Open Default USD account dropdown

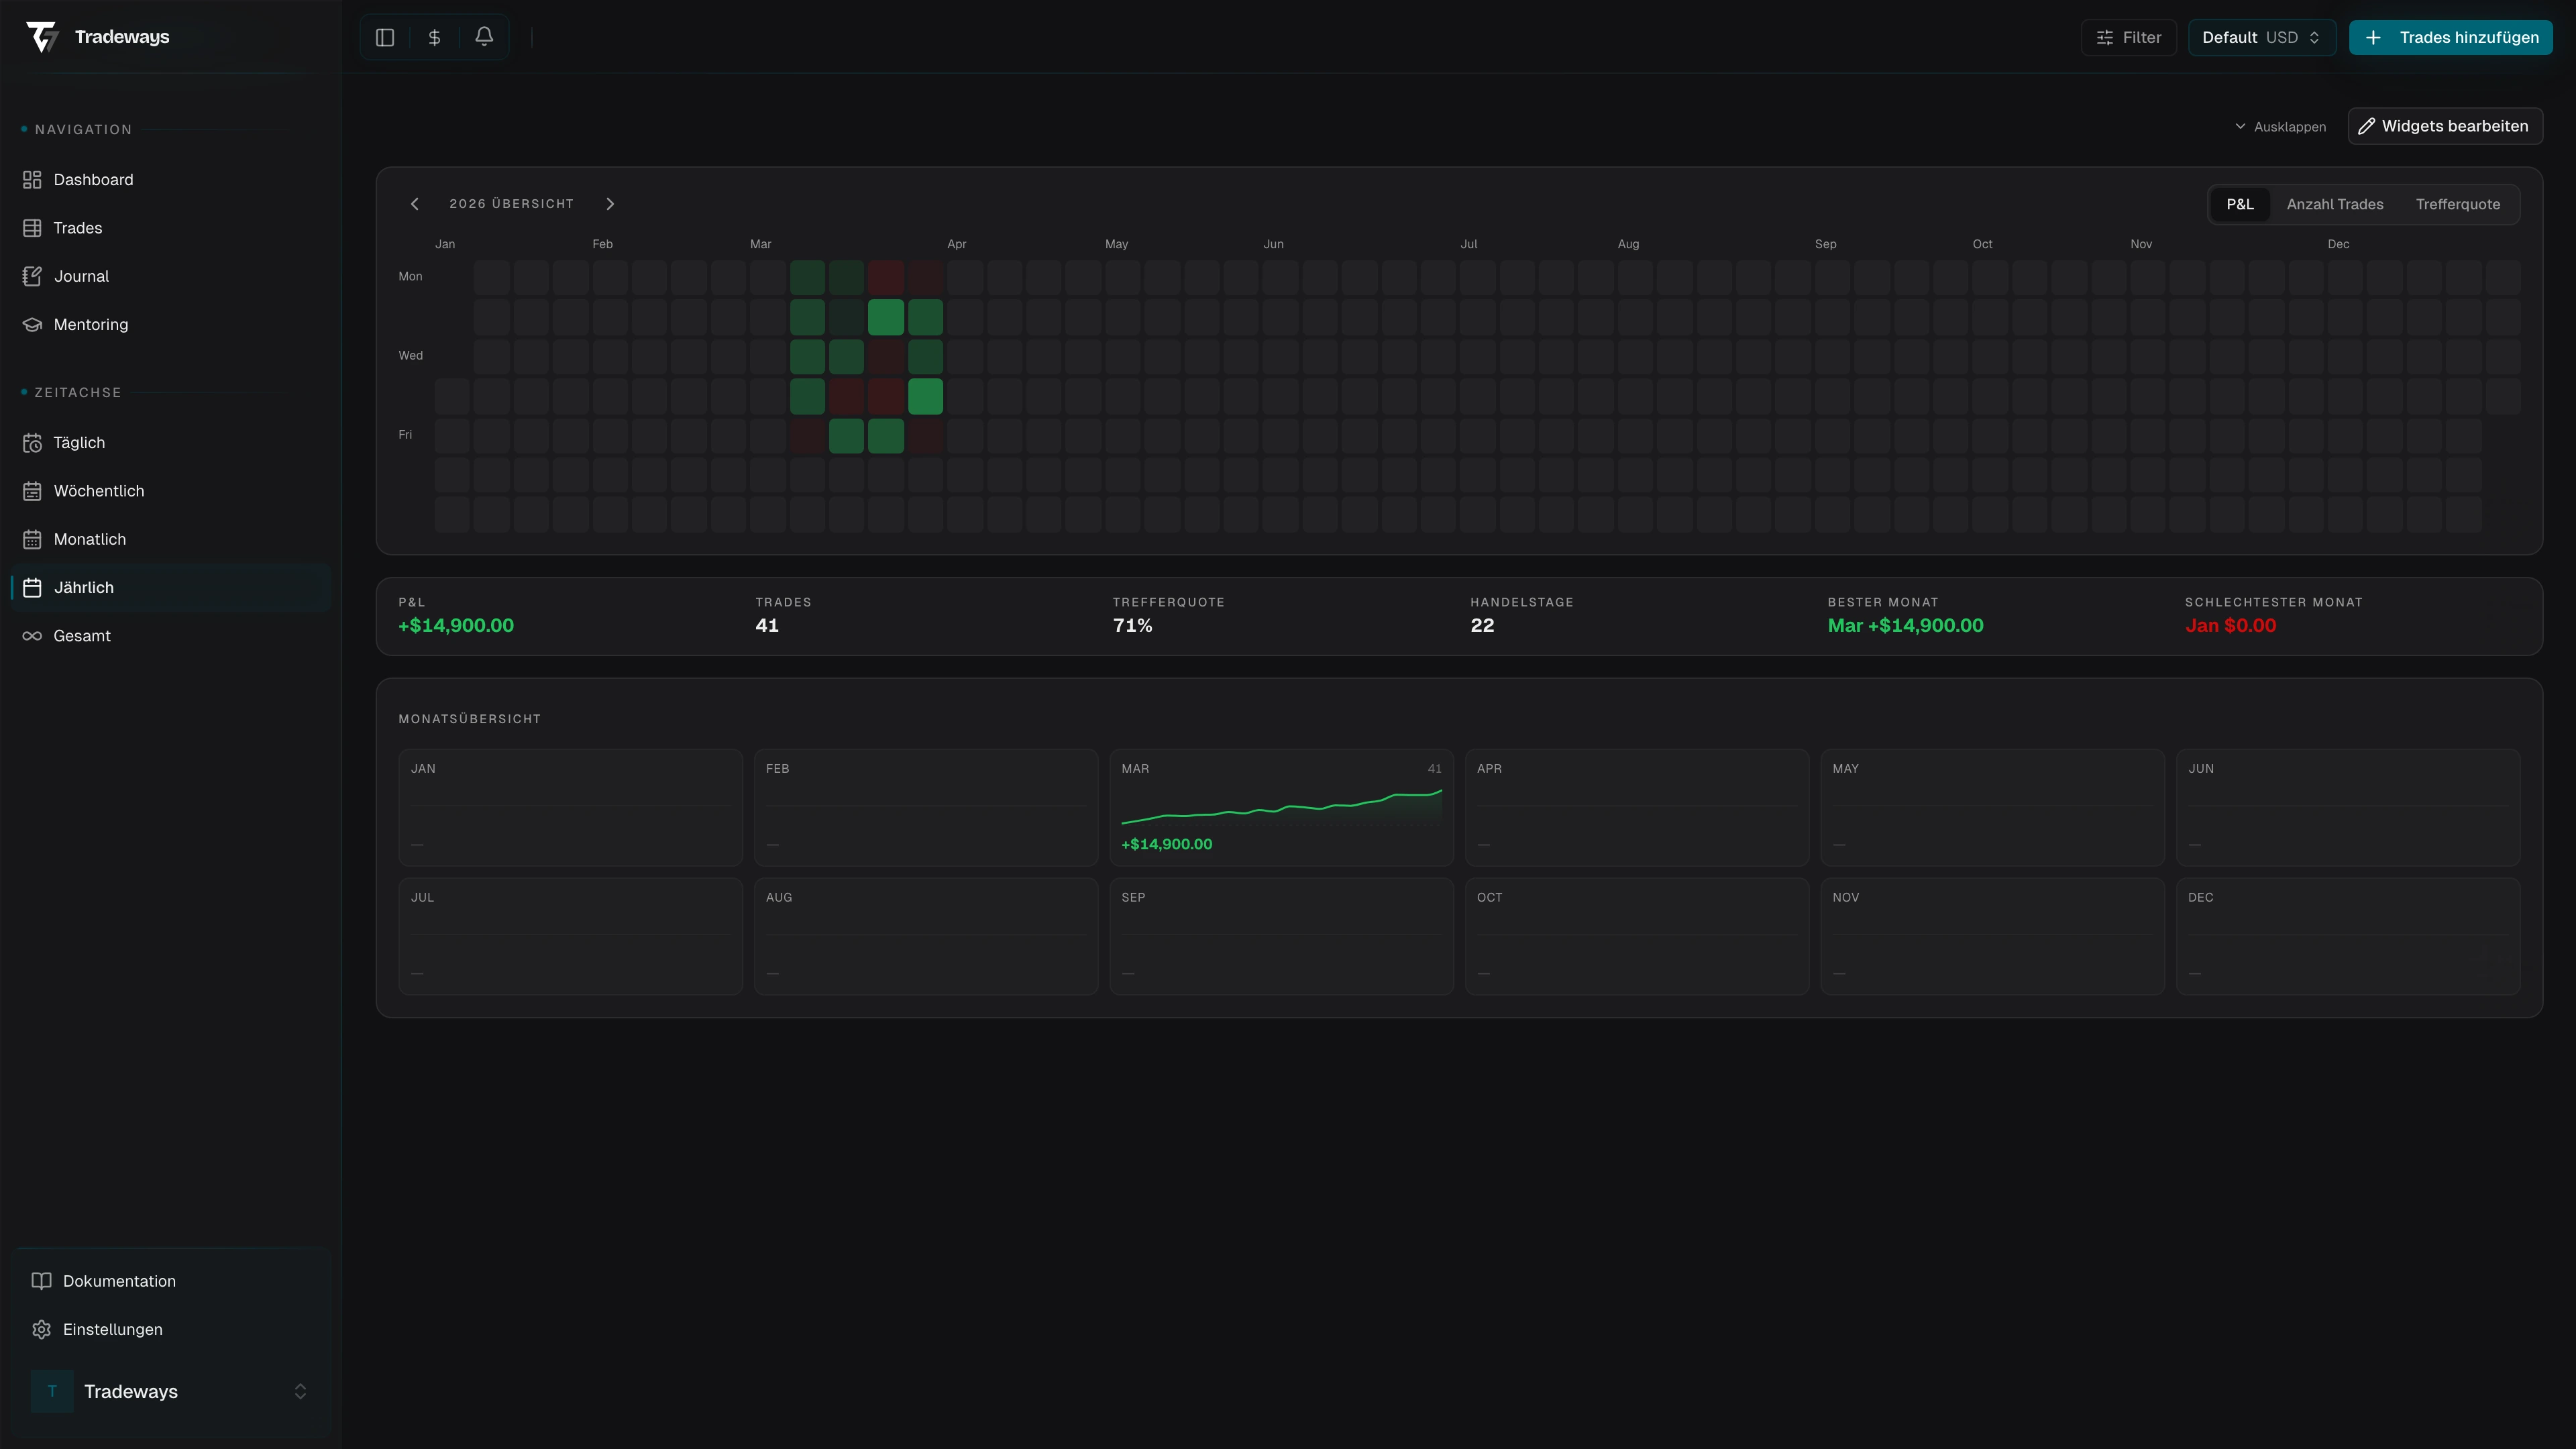point(2260,37)
